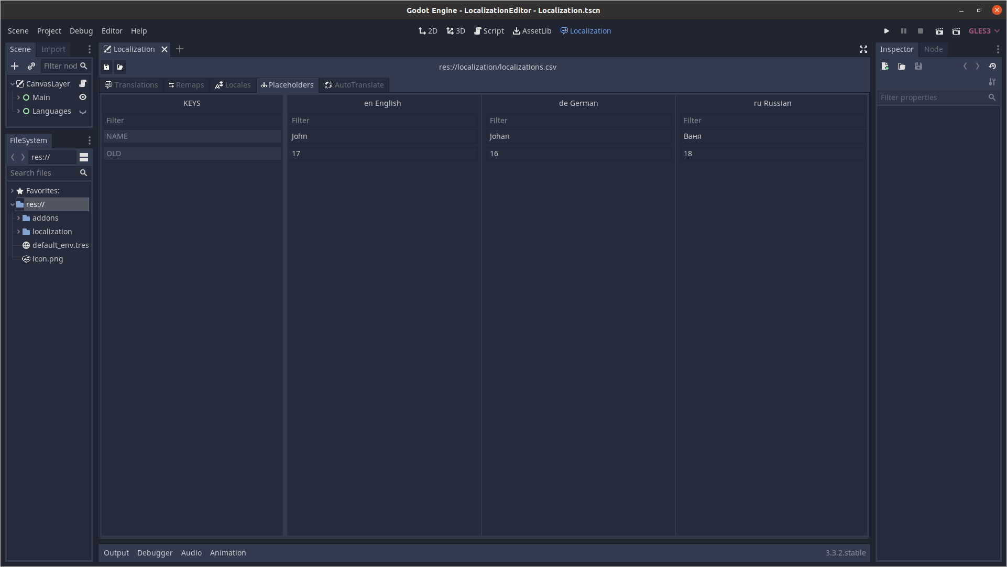Toggle the FileSystem split view mode
Image resolution: width=1007 pixels, height=567 pixels.
tap(84, 157)
